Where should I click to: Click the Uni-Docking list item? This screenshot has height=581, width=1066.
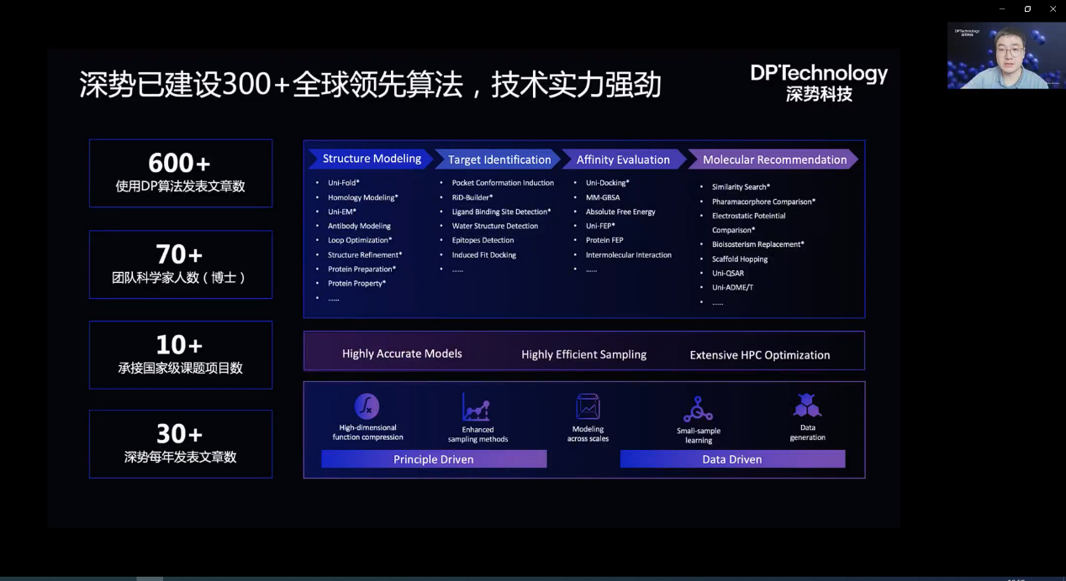607,183
